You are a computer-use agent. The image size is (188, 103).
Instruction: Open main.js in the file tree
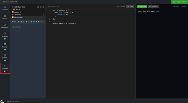pos(16,12)
